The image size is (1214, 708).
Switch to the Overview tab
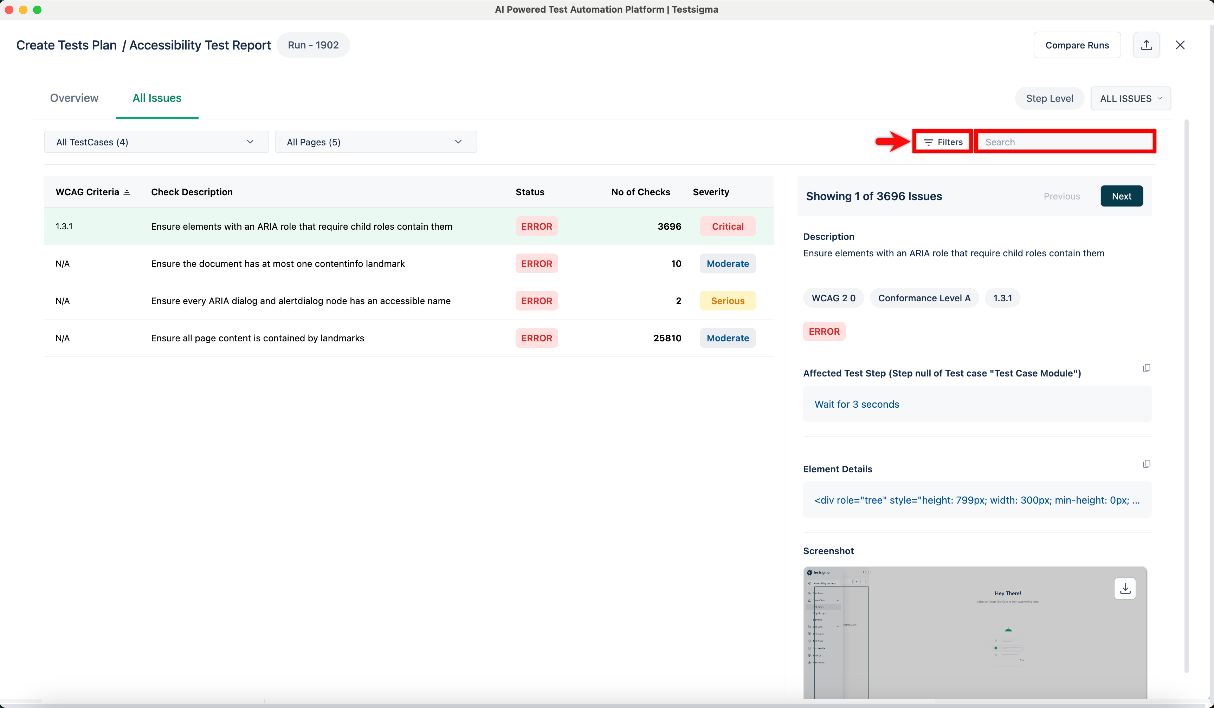(x=74, y=98)
